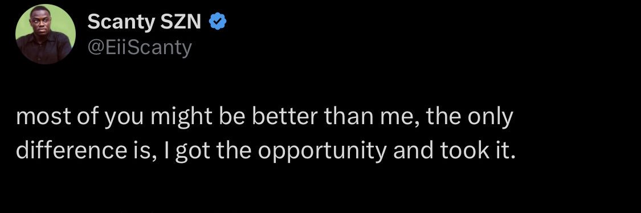Open the Scanty SZN profile picture
Image resolution: width=641 pixels, height=213 pixels.
46,34
